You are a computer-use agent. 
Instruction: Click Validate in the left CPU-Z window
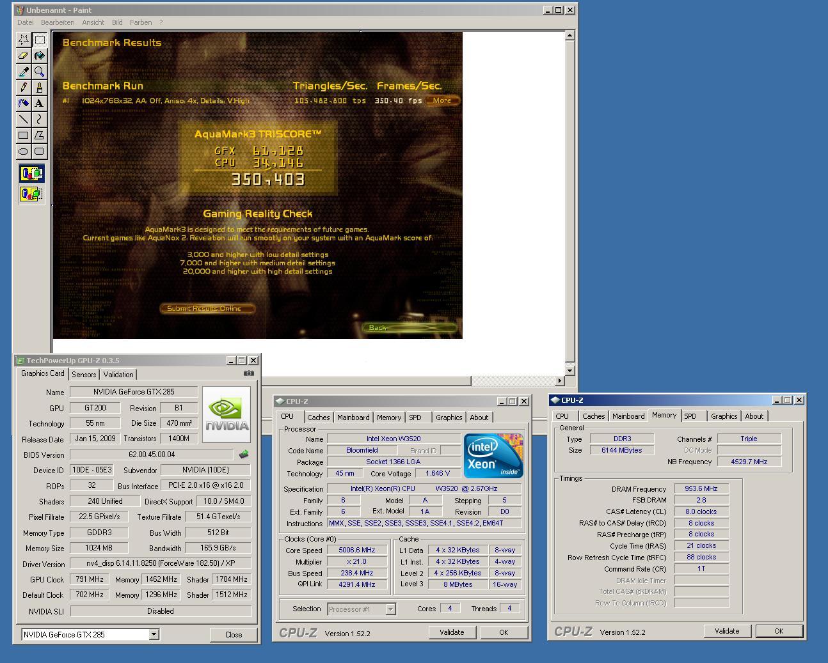point(452,632)
